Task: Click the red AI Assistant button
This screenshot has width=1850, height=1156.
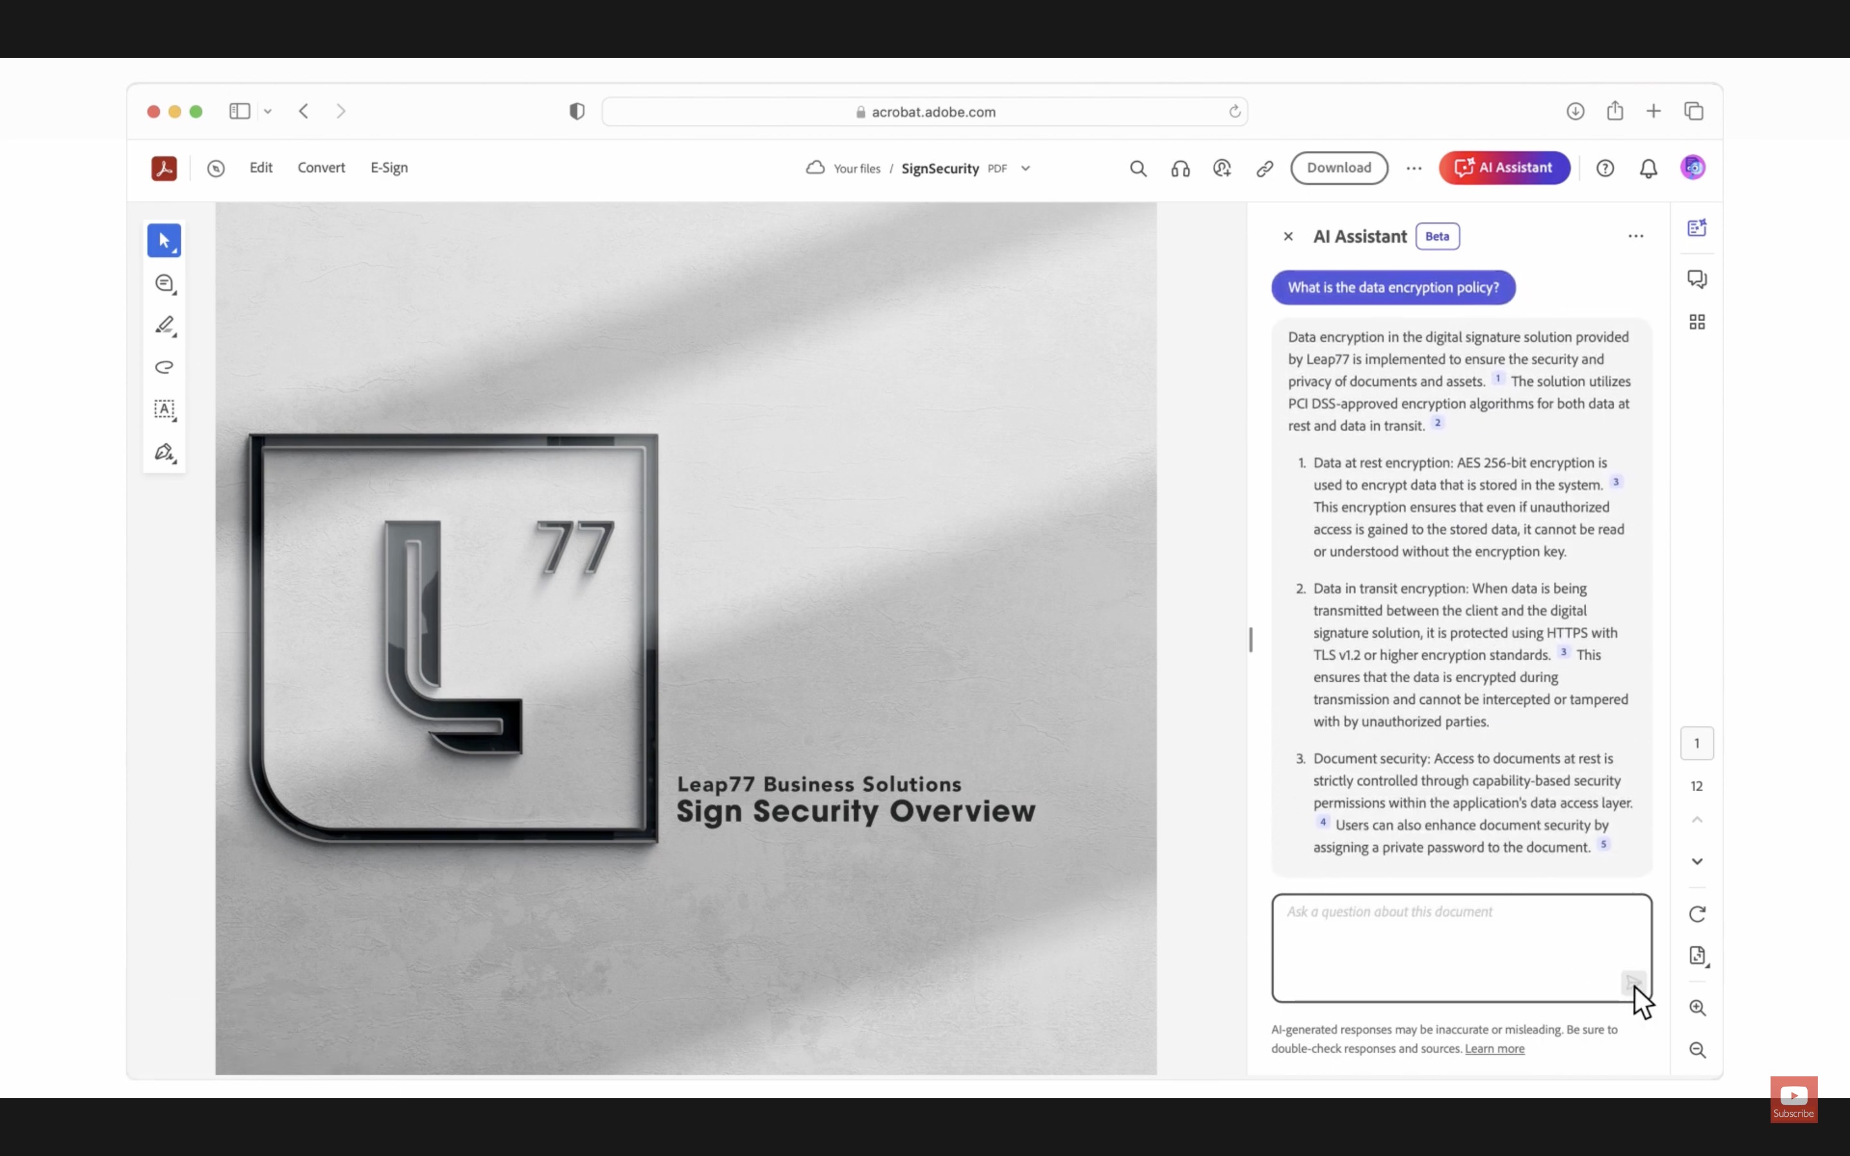Action: coord(1504,168)
